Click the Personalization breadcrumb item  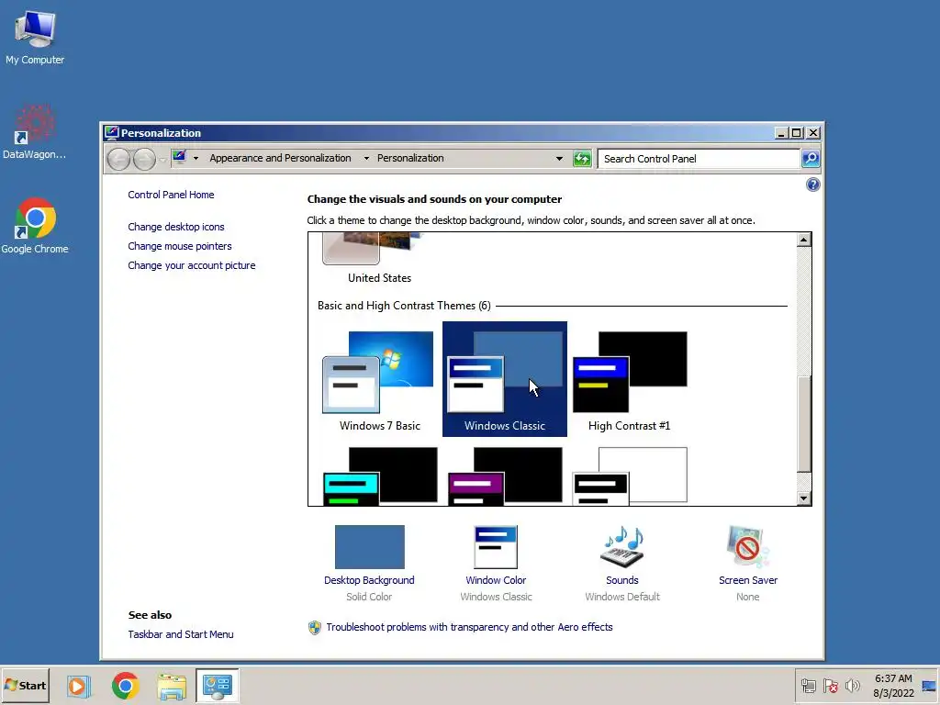point(410,158)
